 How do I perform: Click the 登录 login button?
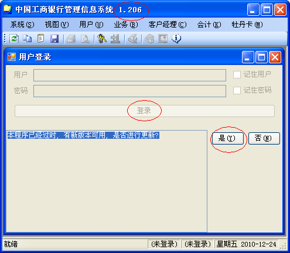(x=145, y=111)
